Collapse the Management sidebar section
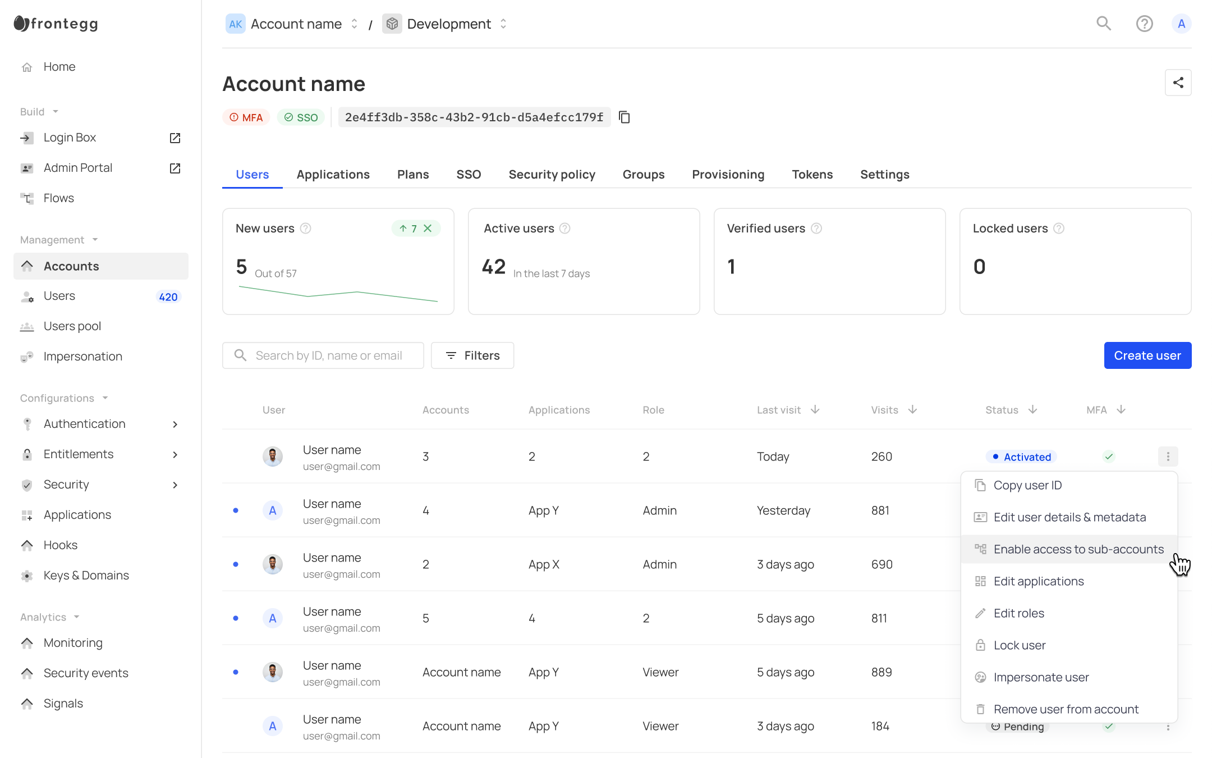 coord(95,240)
